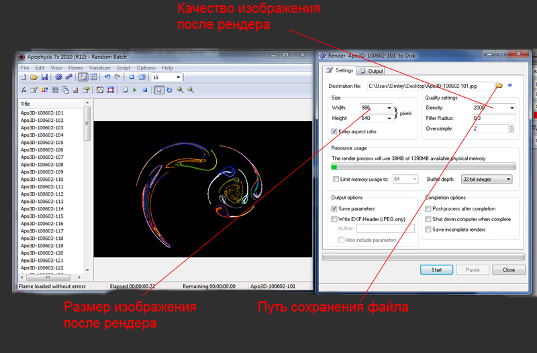Open the Options menu
The height and width of the screenshot is (353, 537).
coord(146,68)
